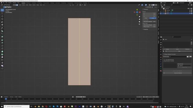Open the Edit Mode dropdown
The height and width of the screenshot is (108, 193).
[8, 5]
